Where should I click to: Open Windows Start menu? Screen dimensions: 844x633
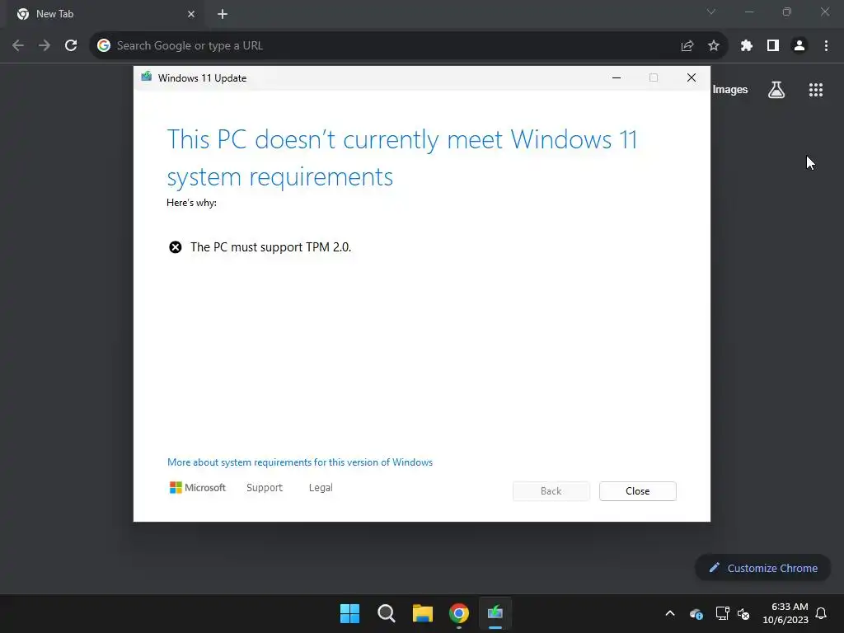pos(349,613)
